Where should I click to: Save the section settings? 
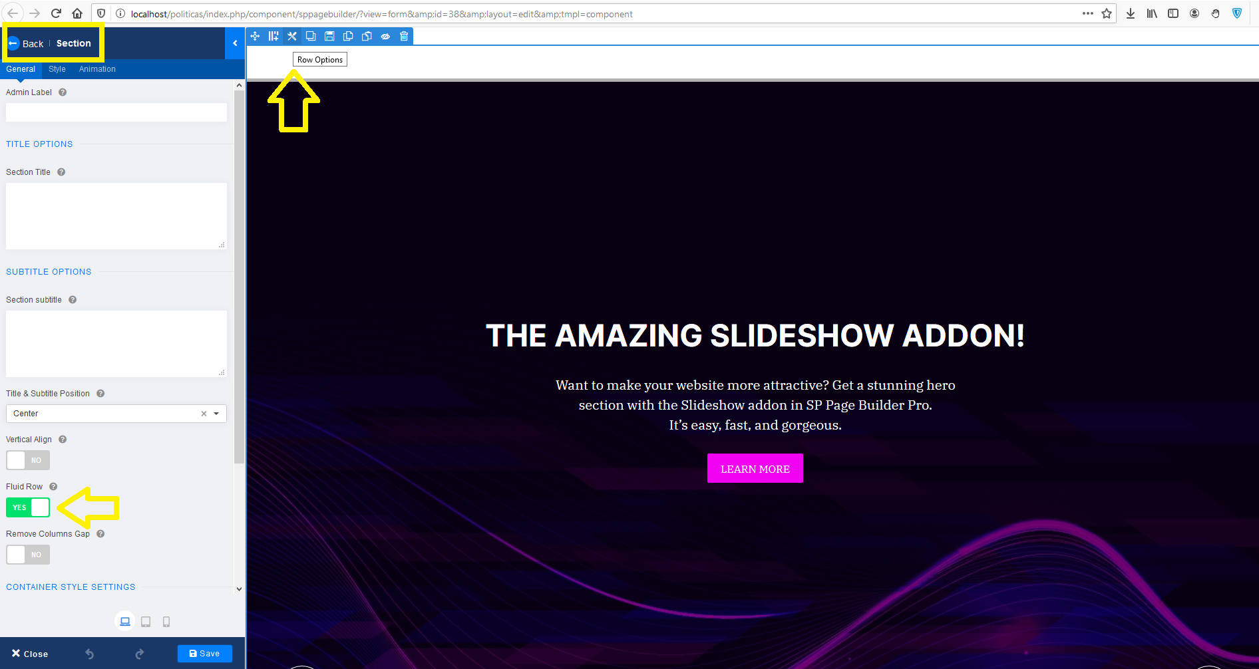pyautogui.click(x=204, y=653)
